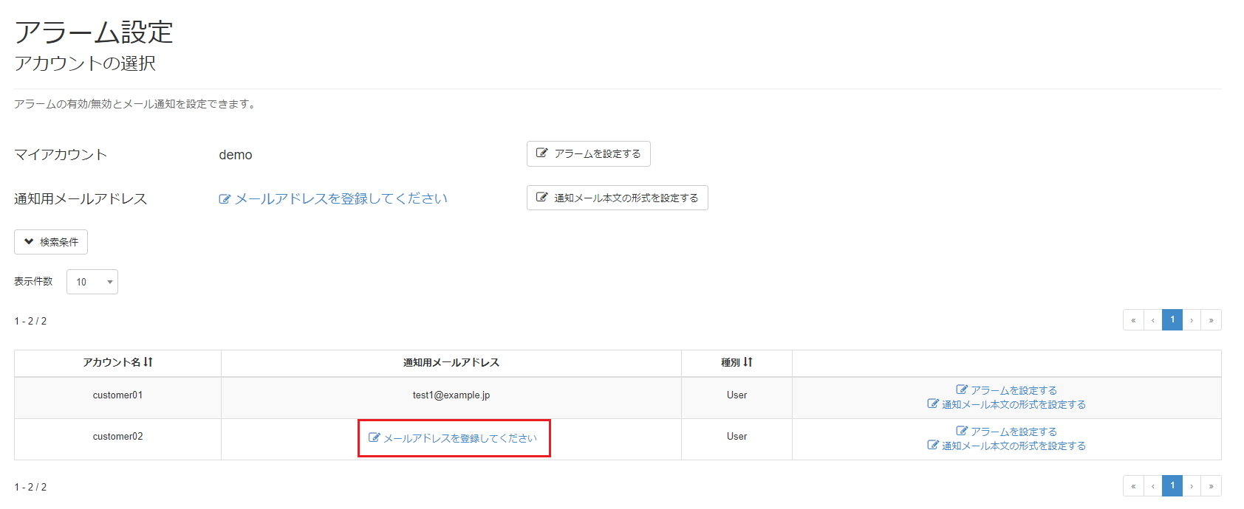1244x509 pixels.
Task: Click 通知メール本文の形式を設定する link in customer02 row
Action: 1006,446
